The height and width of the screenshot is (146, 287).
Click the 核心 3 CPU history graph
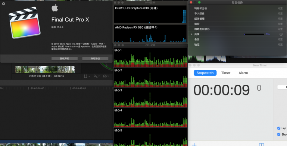pos(150,97)
